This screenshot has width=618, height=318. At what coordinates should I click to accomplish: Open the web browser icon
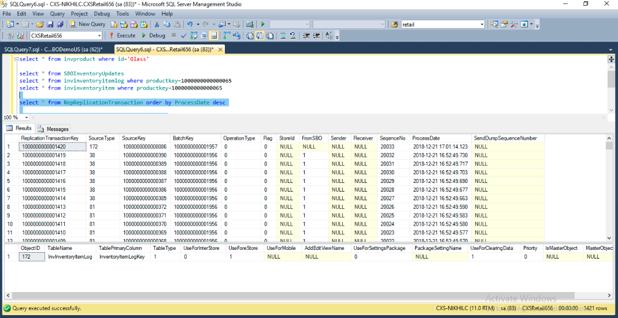tap(524, 24)
